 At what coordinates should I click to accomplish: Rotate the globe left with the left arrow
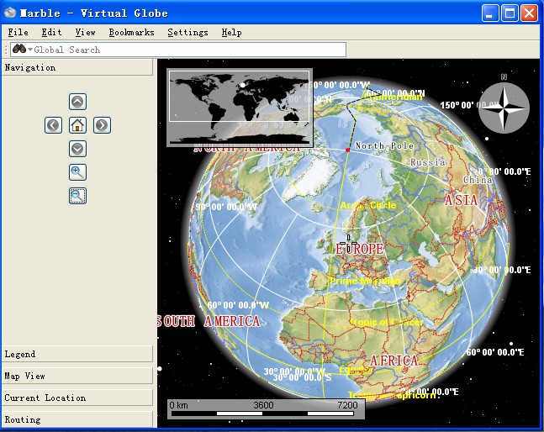(x=53, y=125)
